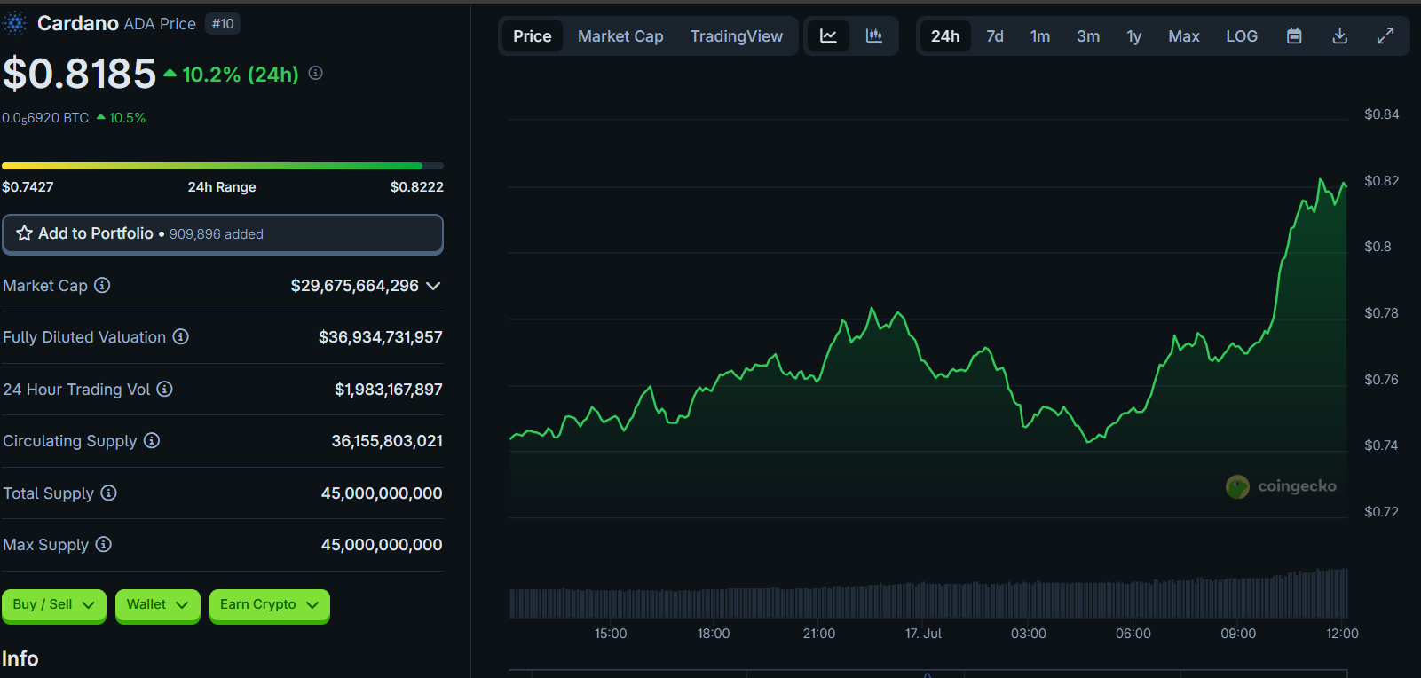Screen dimensions: 1421x678
Task: Click the #10 rank badge
Action: click(223, 24)
